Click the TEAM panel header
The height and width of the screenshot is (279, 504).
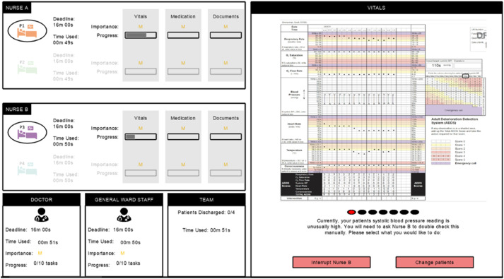click(x=206, y=200)
